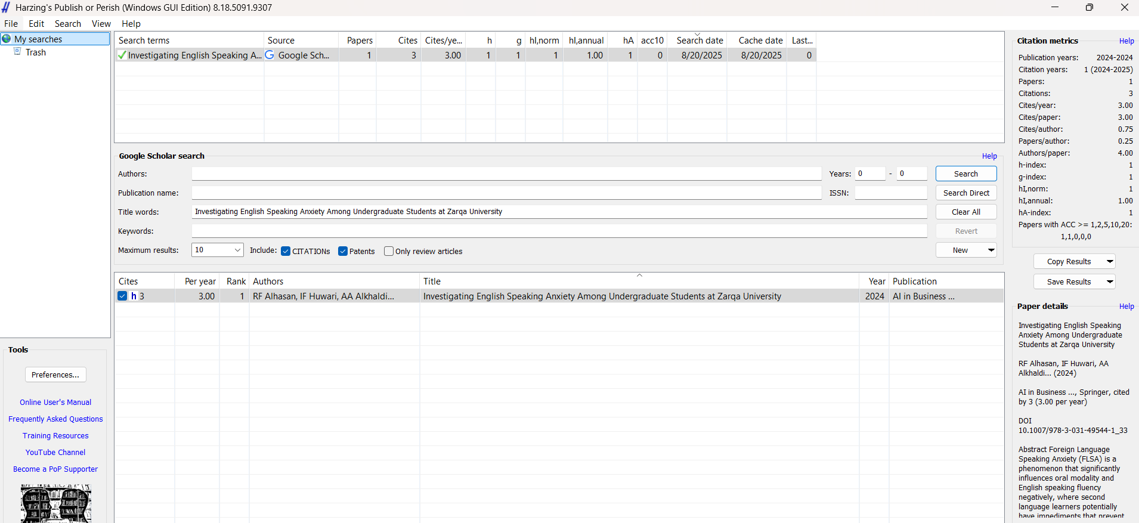Viewport: 1139px width, 523px height.
Task: Click the green checkmark icon in search row
Action: [x=122, y=55]
